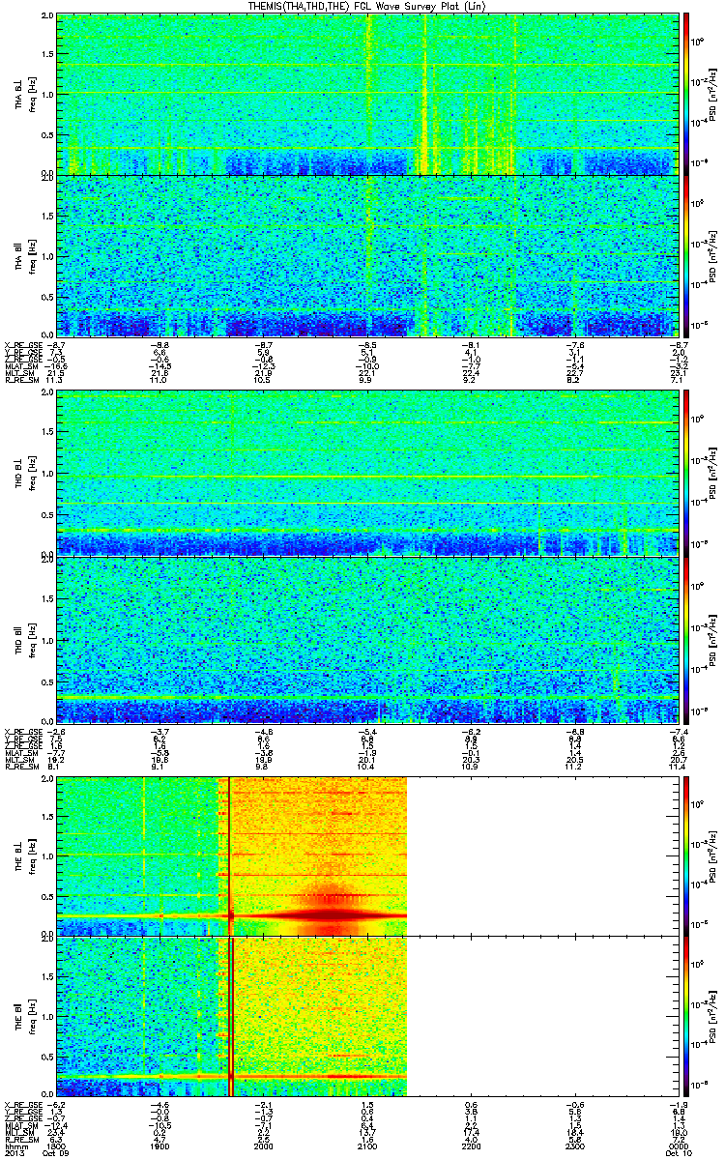Click the THA B∥ spectrogram panel

pos(365,255)
